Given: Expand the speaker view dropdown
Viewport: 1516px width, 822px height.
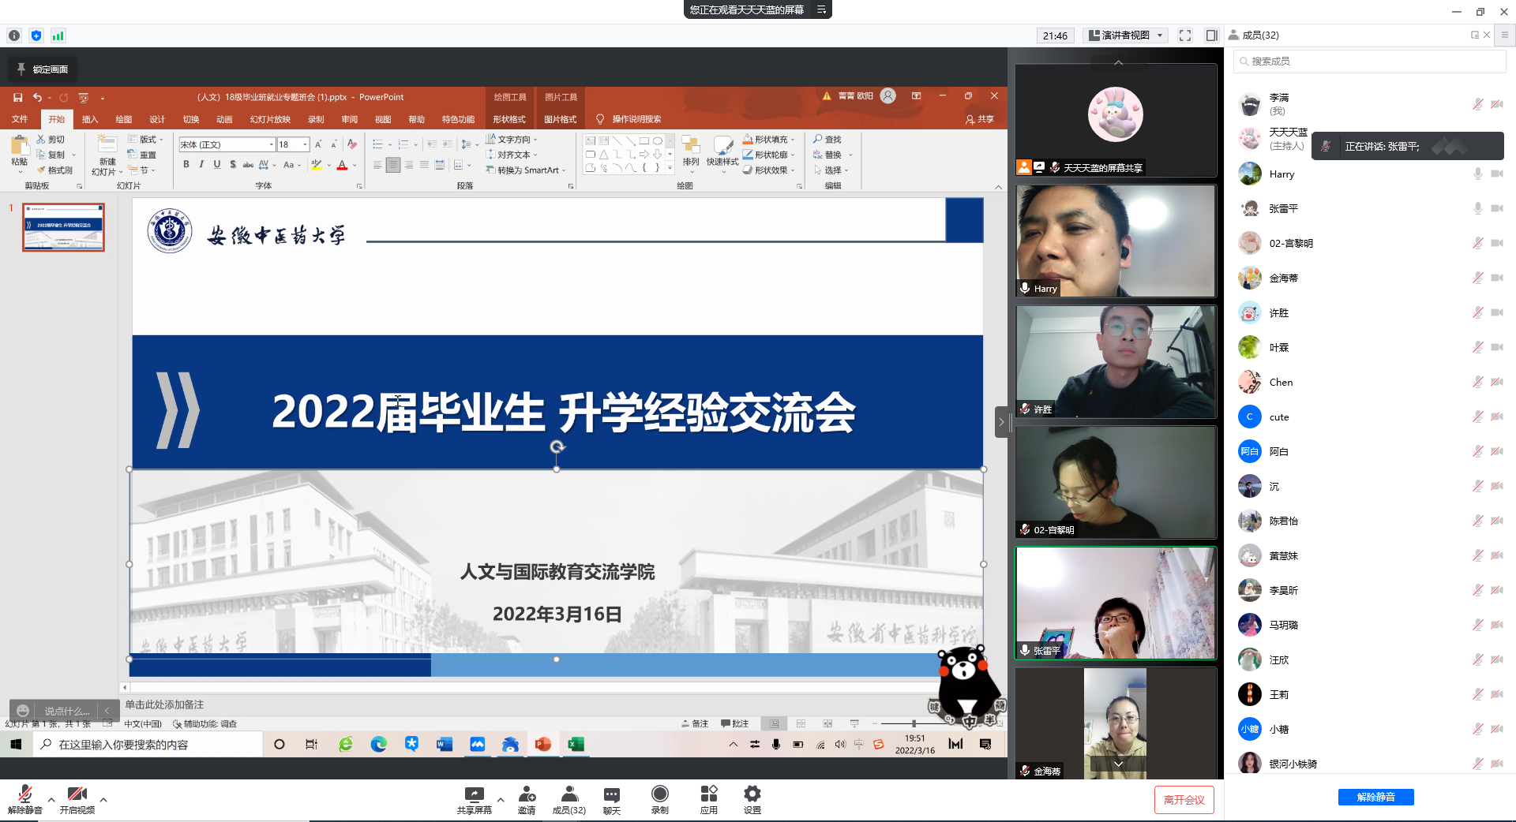Looking at the screenshot, I should [1160, 35].
